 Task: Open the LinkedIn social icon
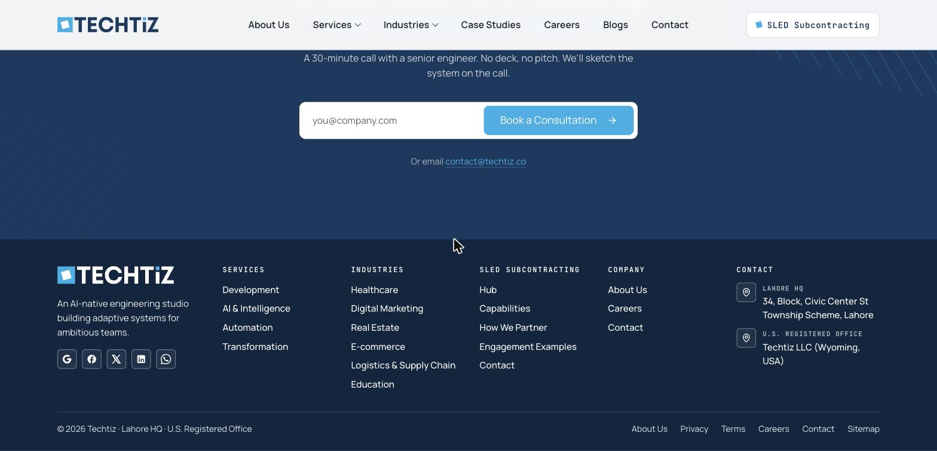pyautogui.click(x=141, y=359)
